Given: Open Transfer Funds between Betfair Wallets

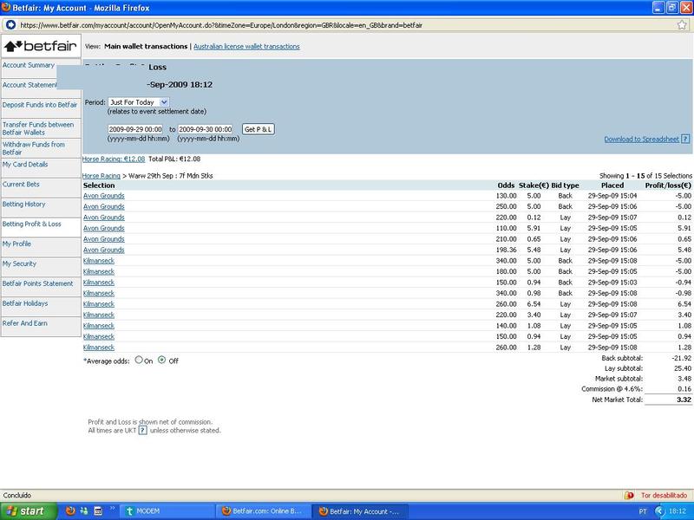Looking at the screenshot, I should coord(38,128).
